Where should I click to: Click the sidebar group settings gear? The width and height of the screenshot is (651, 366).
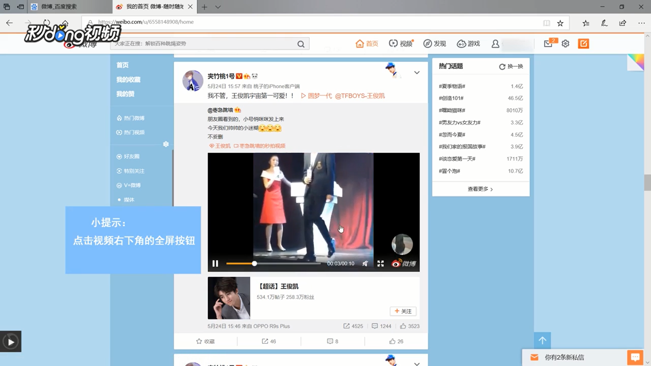pos(166,144)
